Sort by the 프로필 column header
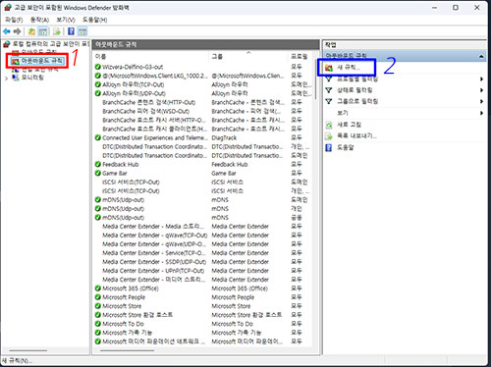The width and height of the screenshot is (491, 367). [300, 56]
